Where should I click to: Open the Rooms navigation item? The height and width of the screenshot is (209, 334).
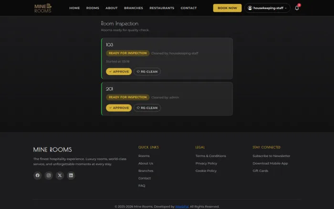[x=93, y=8]
